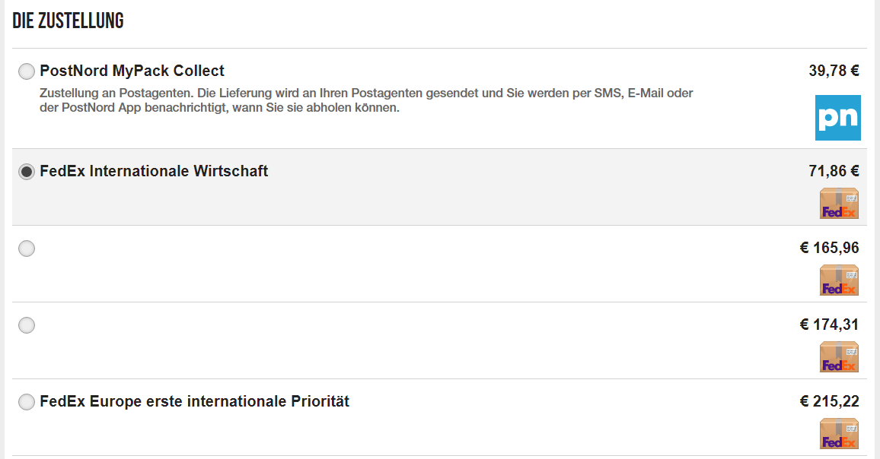Select FedEx Europe erste internationale Priorität radio
Viewport: 880px width, 459px height.
(x=27, y=402)
